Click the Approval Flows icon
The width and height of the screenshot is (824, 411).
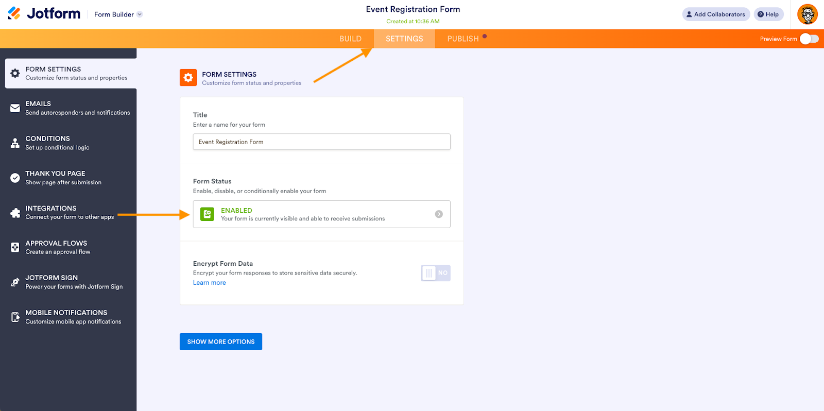(15, 247)
